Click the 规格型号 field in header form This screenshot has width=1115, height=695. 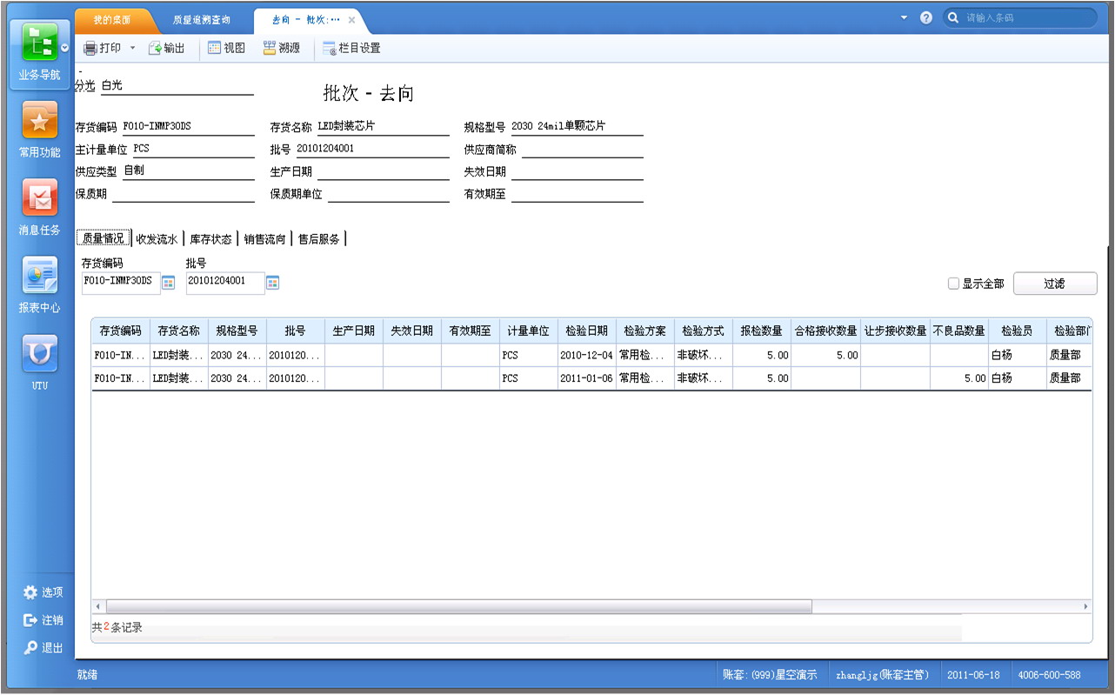click(x=577, y=127)
